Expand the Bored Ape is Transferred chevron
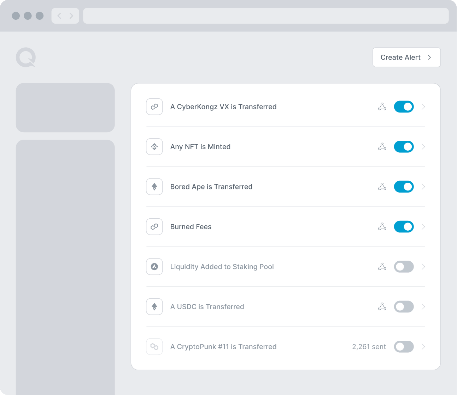457x395 pixels. [x=423, y=187]
